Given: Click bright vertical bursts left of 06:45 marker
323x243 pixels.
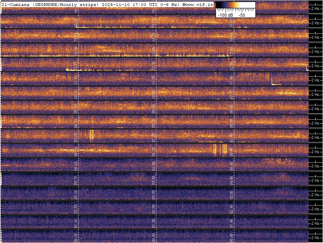Looking at the screenshot, I should coord(220,150).
